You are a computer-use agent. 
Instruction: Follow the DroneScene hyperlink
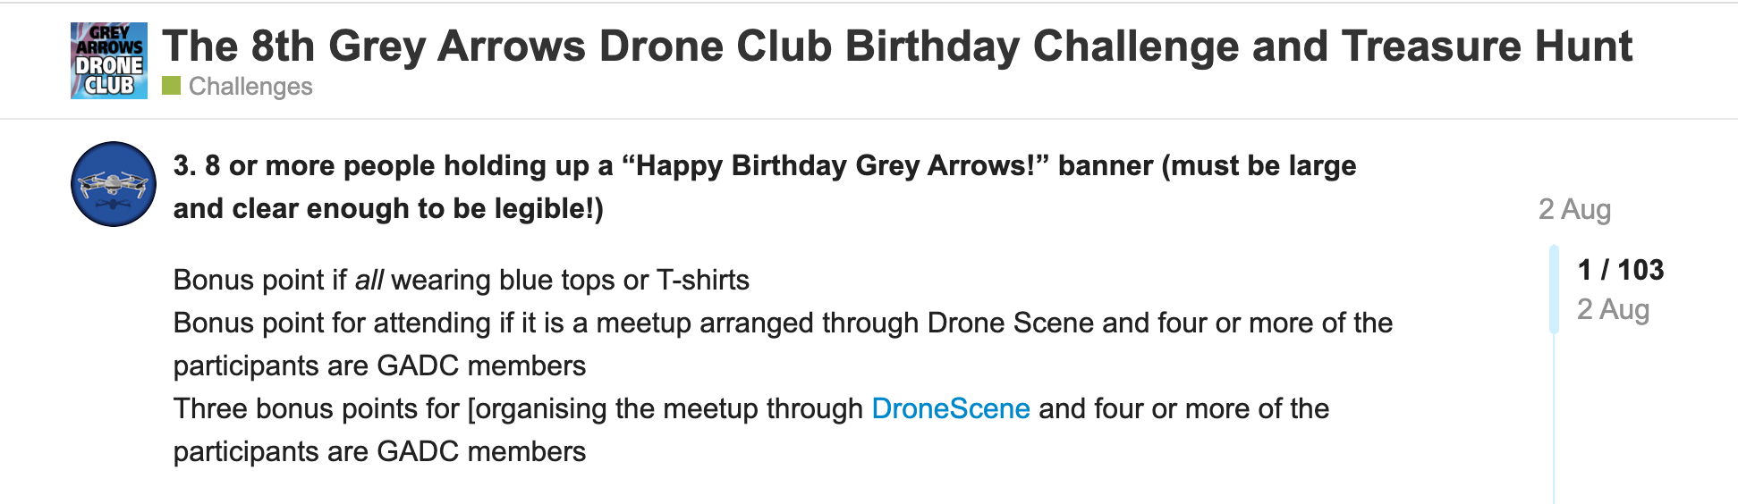pyautogui.click(x=950, y=409)
